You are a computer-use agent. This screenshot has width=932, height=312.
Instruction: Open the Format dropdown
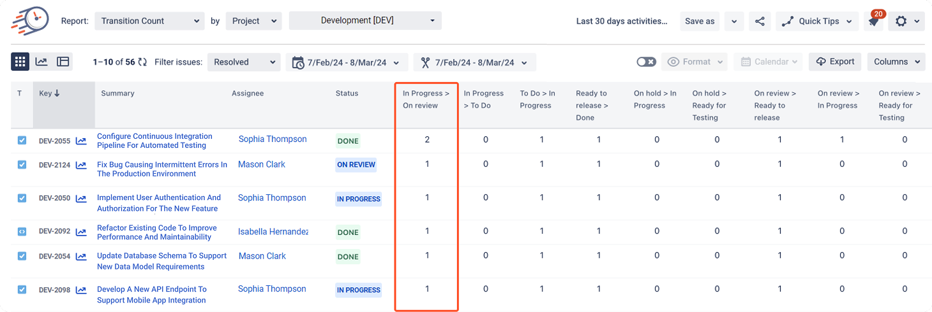(696, 62)
